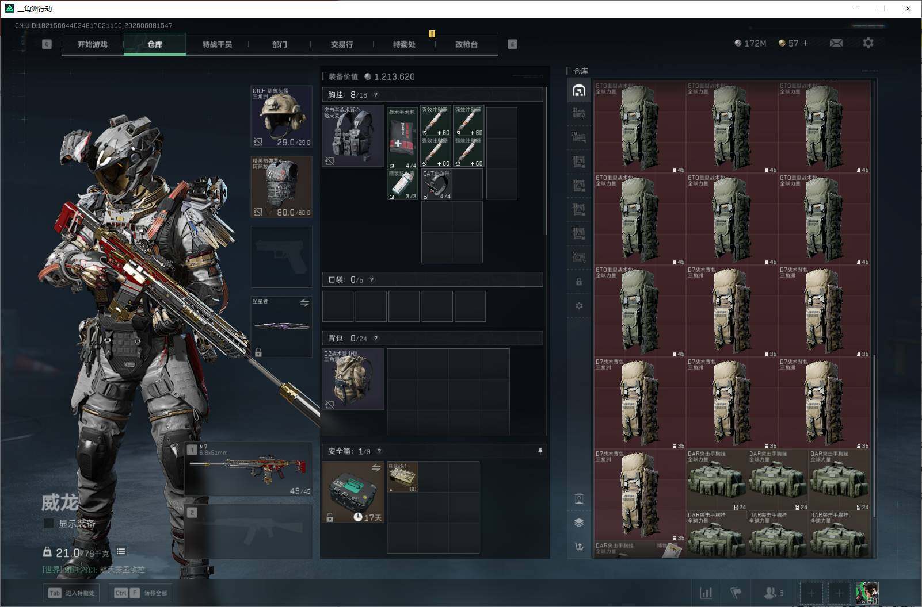Open the settings gear in top bar
The image size is (922, 607).
pyautogui.click(x=868, y=43)
